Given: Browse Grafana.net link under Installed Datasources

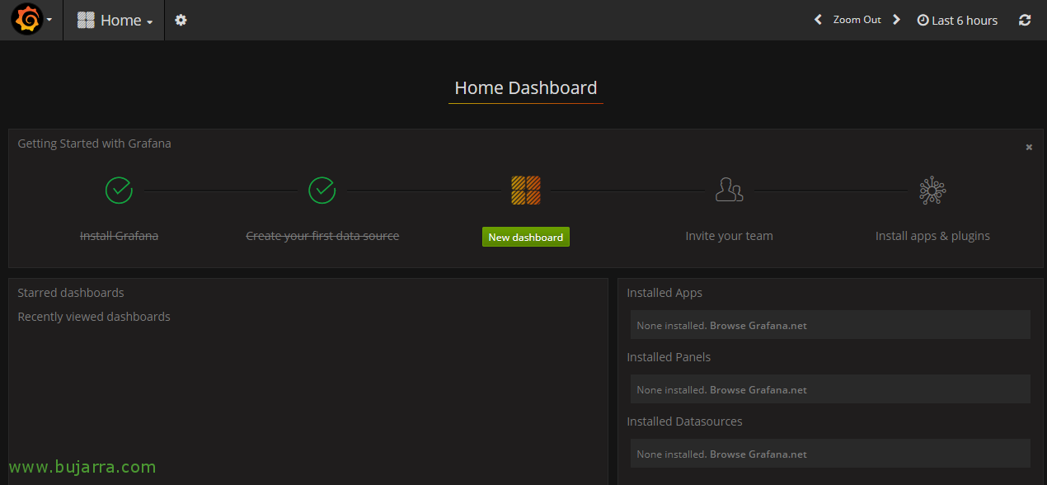Looking at the screenshot, I should (x=758, y=454).
